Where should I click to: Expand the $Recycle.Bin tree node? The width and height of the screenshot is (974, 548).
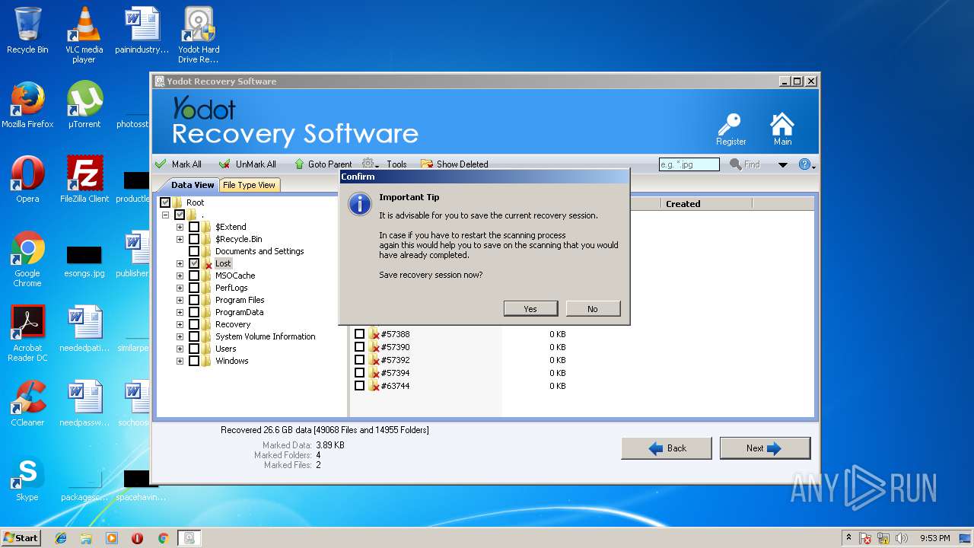(180, 239)
